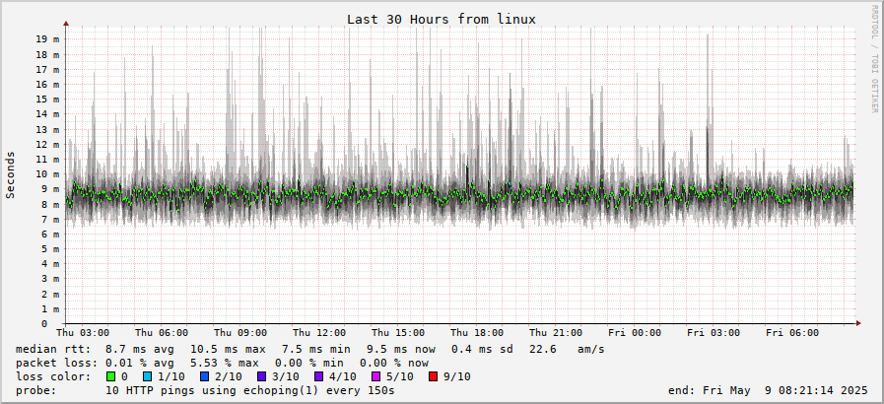Select the "Thu 09:00" axis label
Image resolution: width=884 pixels, height=404 pixels.
pos(240,333)
